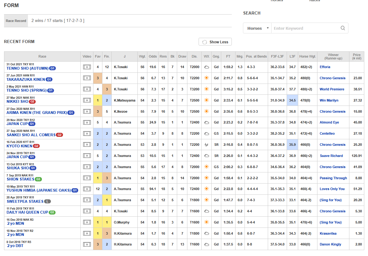The width and height of the screenshot is (368, 256).
Task: Open winner Win Marilyn link
Action: (x=329, y=100)
